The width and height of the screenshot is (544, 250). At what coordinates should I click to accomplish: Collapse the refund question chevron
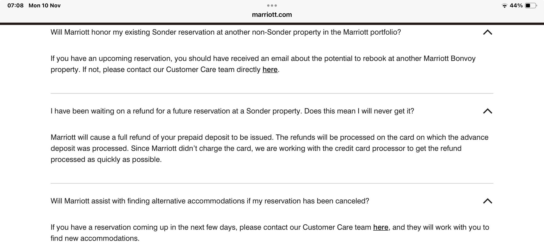pos(487,111)
